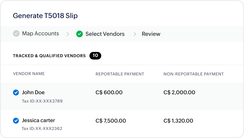Click the chevron after Map Accounts
Viewport: 244px width, 138px height.
pyautogui.click(x=68, y=34)
